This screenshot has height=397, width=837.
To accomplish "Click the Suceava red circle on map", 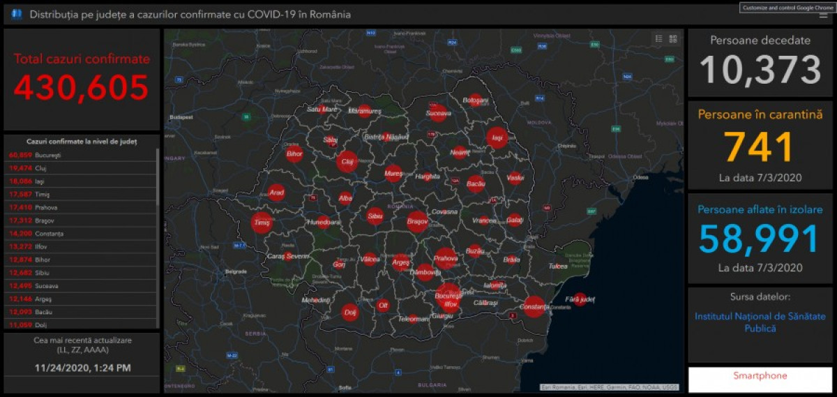I will [437, 112].
